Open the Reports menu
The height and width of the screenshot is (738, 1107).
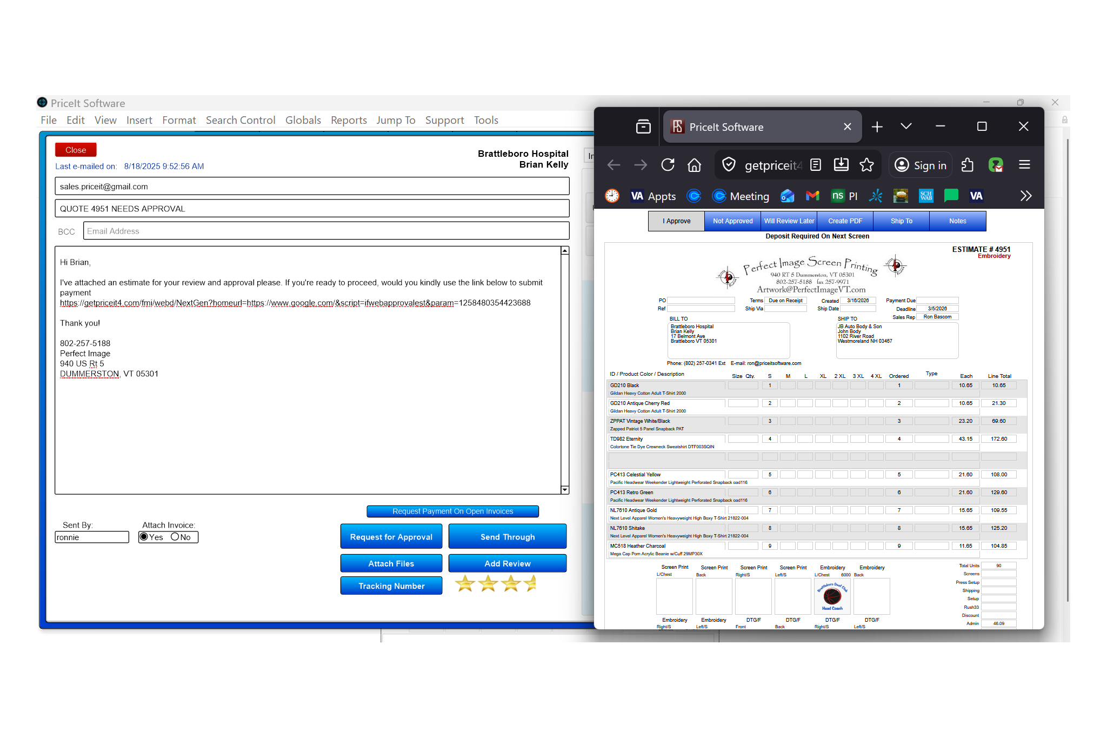click(x=349, y=120)
